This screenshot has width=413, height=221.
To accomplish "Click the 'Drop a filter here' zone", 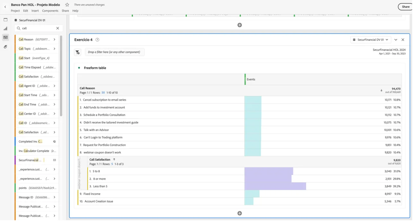I will [115, 52].
